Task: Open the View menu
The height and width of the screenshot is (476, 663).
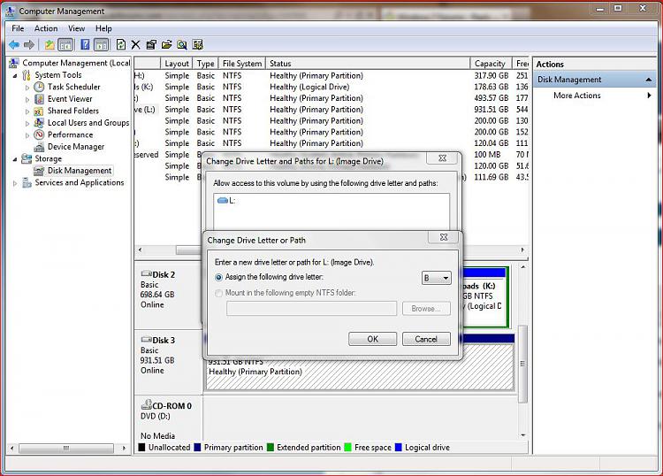Action: pyautogui.click(x=77, y=28)
